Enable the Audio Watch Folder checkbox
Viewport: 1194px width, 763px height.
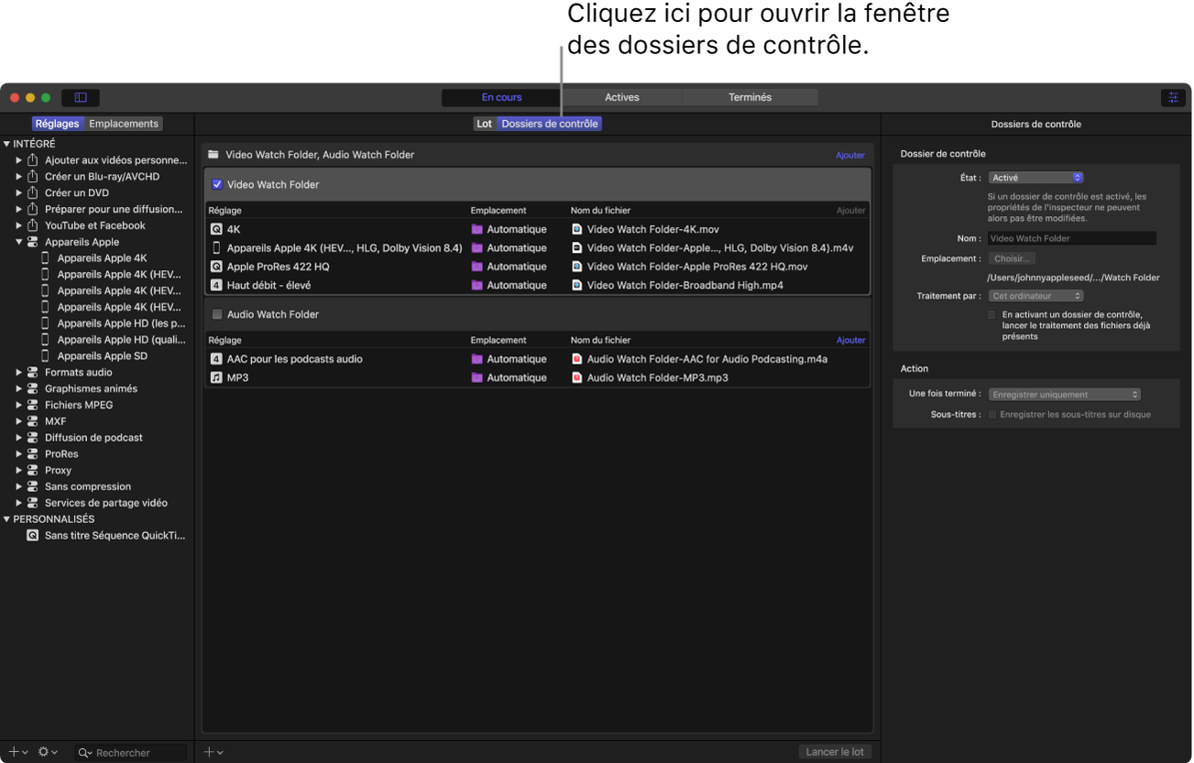217,314
